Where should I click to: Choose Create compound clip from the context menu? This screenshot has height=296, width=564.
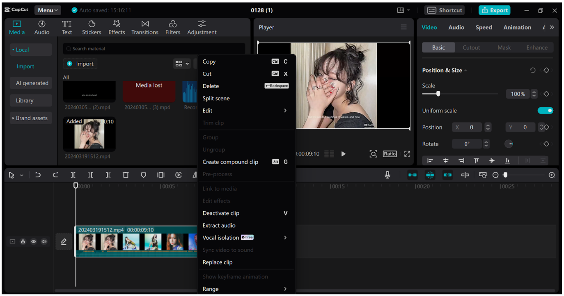point(231,162)
